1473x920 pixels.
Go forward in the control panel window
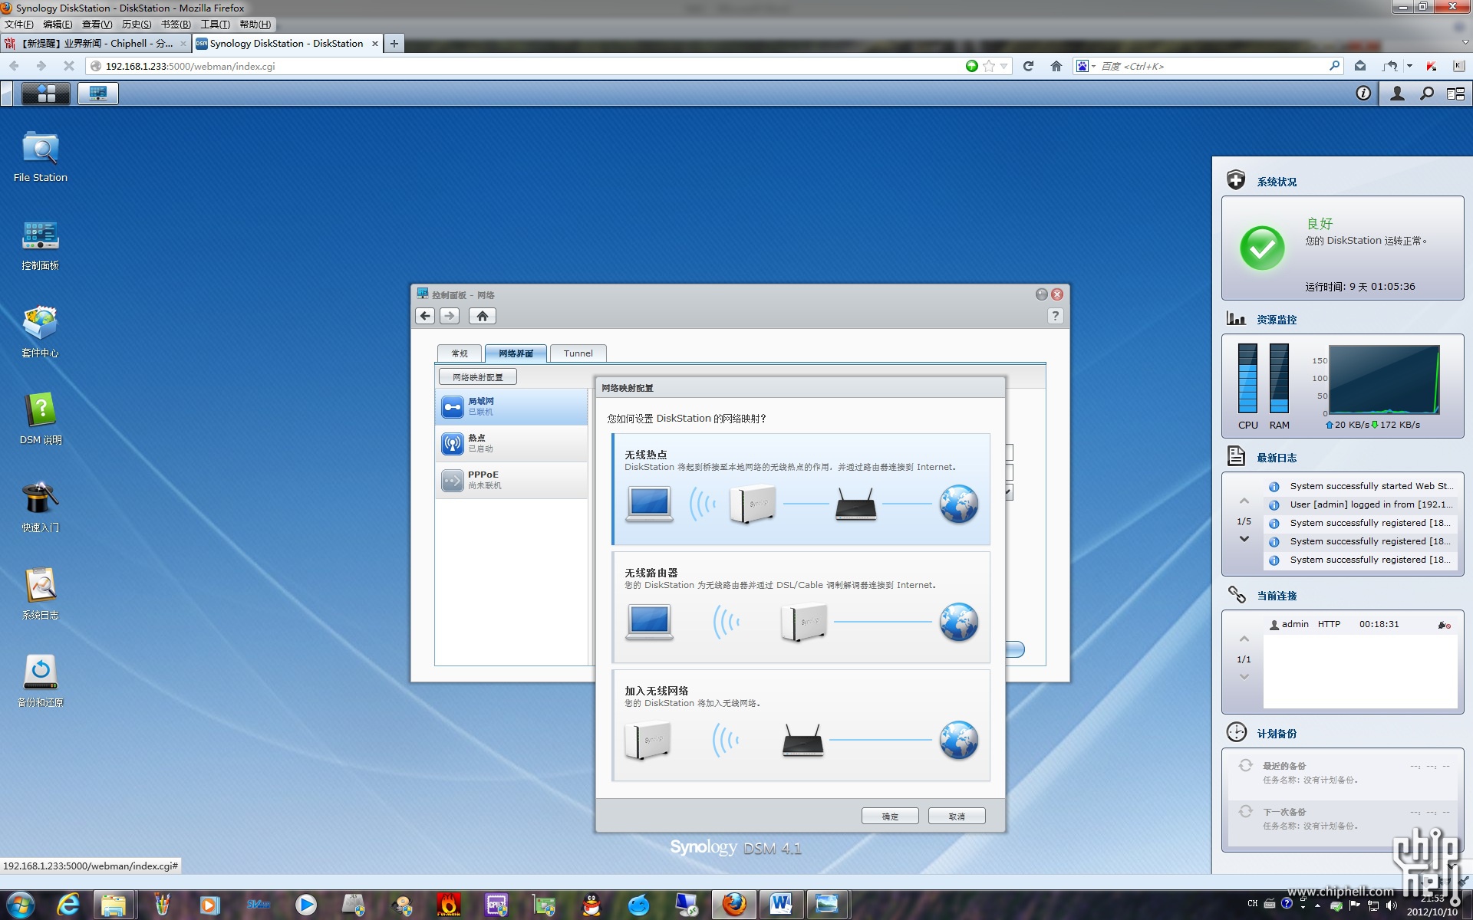(450, 316)
